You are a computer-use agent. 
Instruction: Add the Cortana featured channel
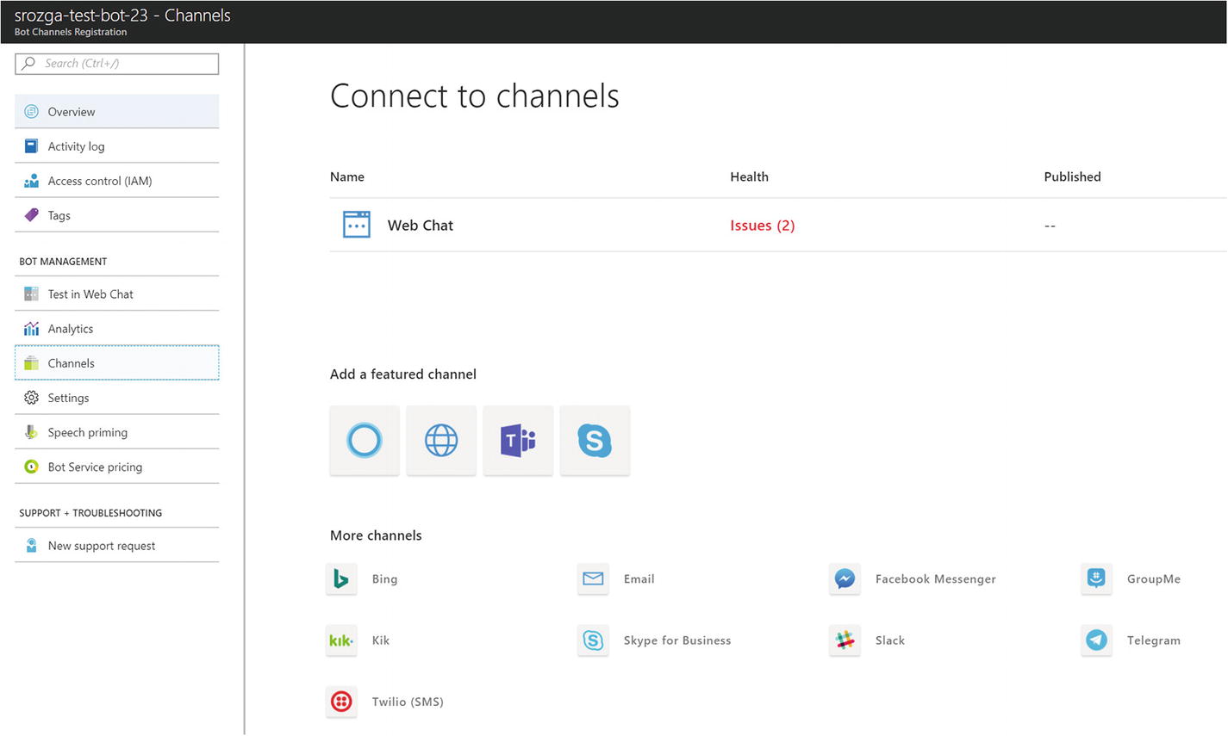point(365,441)
